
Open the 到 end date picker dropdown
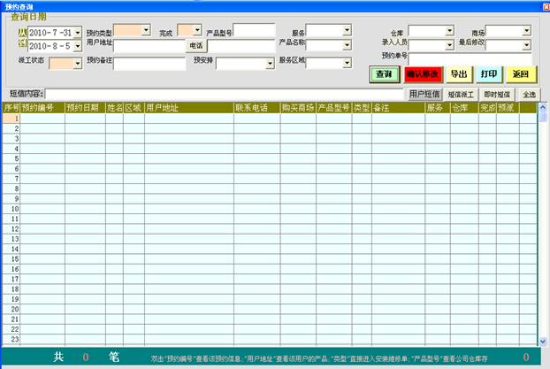(78, 46)
